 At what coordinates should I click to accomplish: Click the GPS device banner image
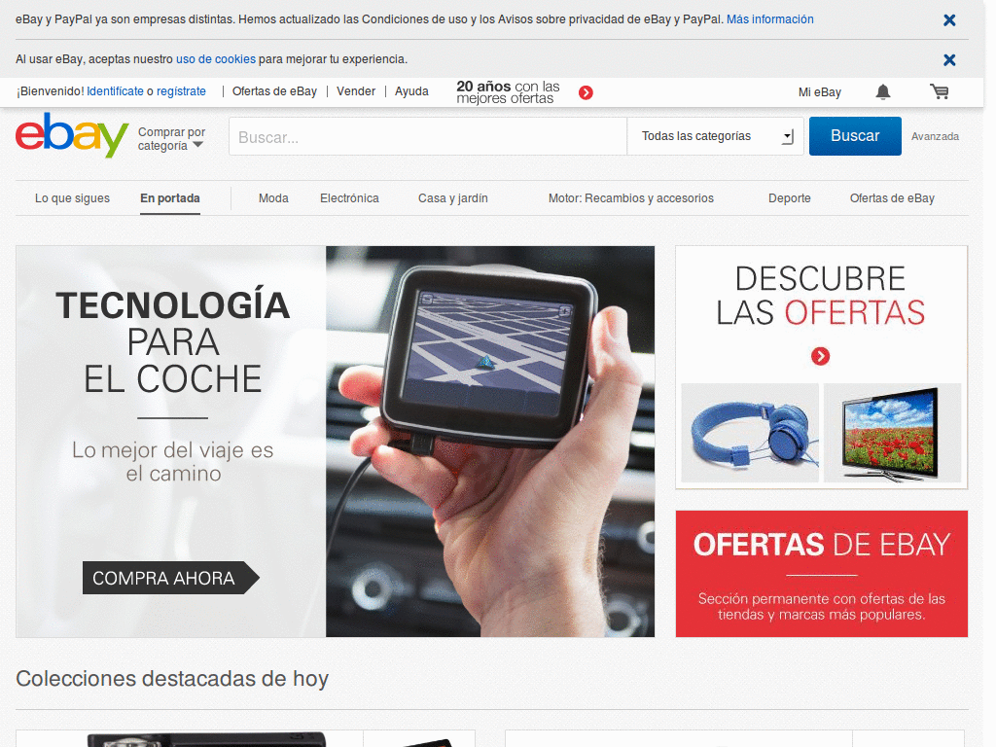pyautogui.click(x=490, y=442)
